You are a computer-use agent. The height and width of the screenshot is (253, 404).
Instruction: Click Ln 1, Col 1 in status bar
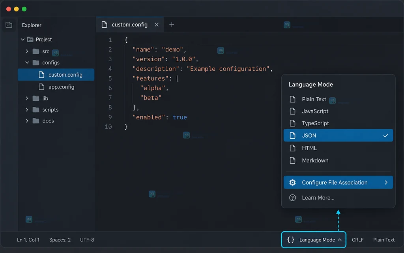(x=28, y=240)
